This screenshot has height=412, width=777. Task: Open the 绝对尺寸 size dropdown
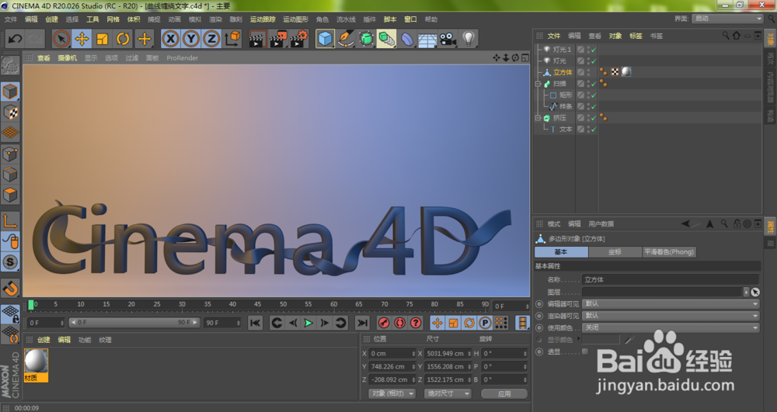click(x=448, y=393)
